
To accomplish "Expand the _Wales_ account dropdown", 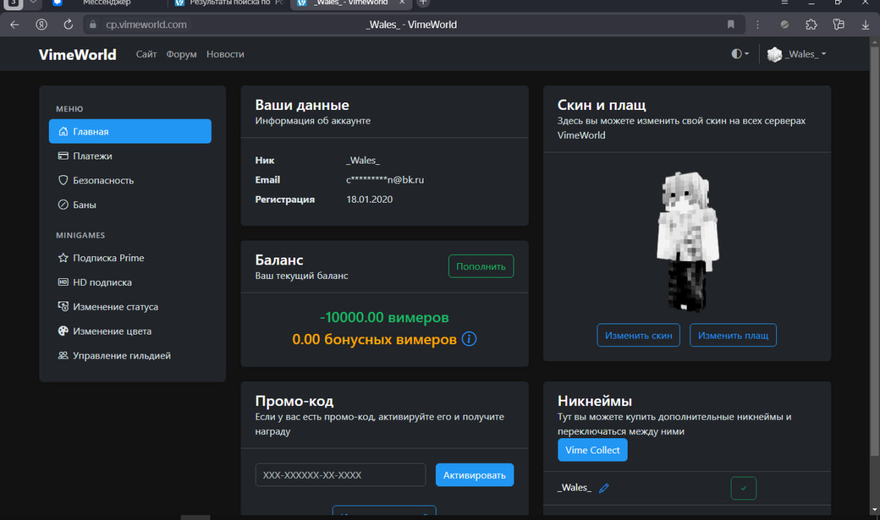I will (x=806, y=54).
